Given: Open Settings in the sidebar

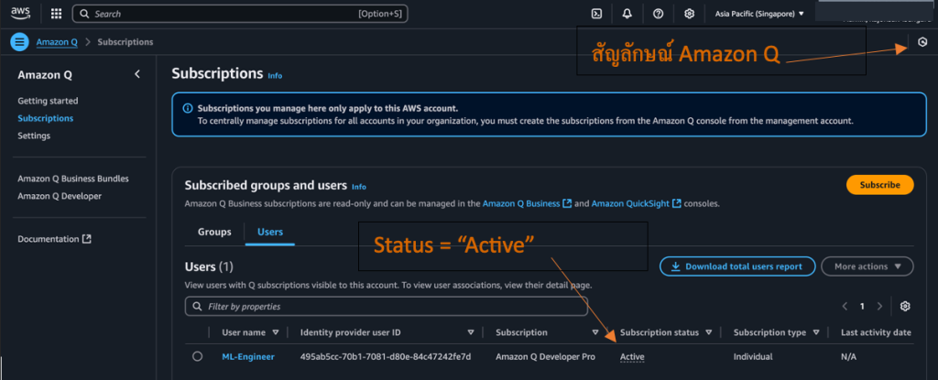Looking at the screenshot, I should (34, 136).
